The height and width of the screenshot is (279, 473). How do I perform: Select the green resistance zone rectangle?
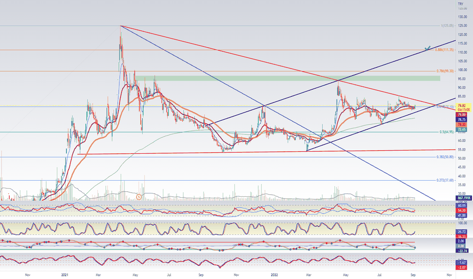[x=287, y=79]
